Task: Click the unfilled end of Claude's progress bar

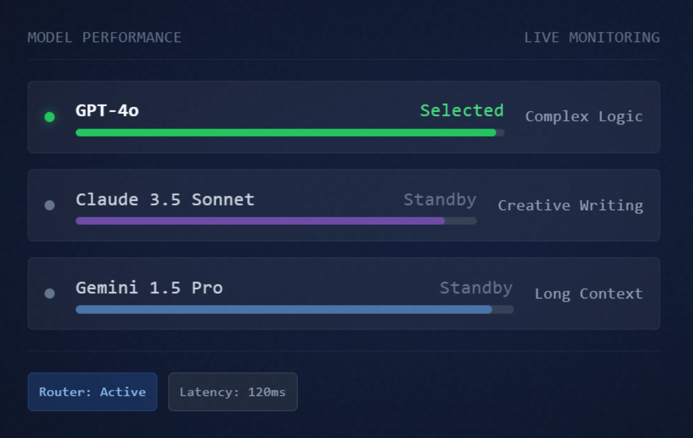Action: point(461,221)
